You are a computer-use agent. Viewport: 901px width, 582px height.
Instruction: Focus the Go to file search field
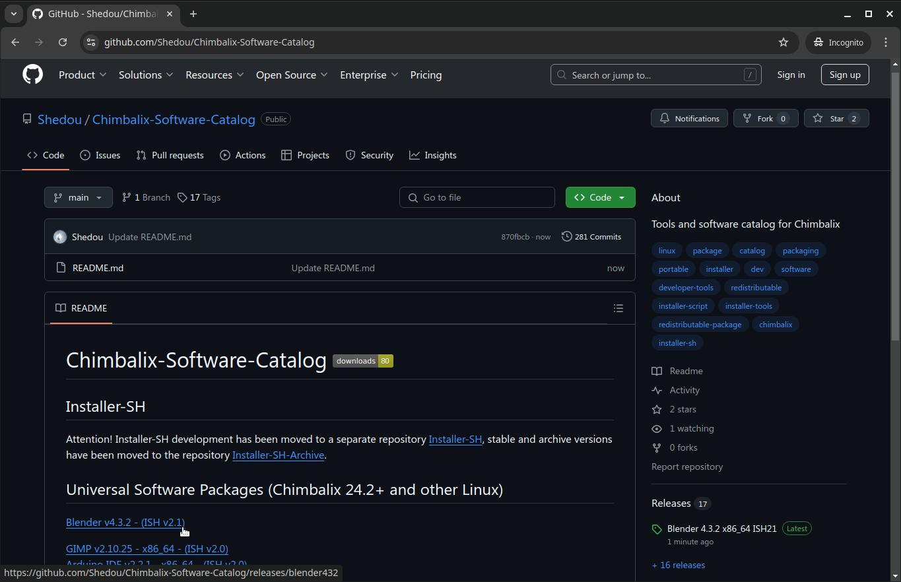477,197
